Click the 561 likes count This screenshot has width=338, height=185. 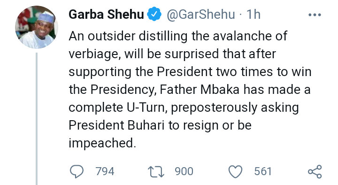[x=263, y=172]
